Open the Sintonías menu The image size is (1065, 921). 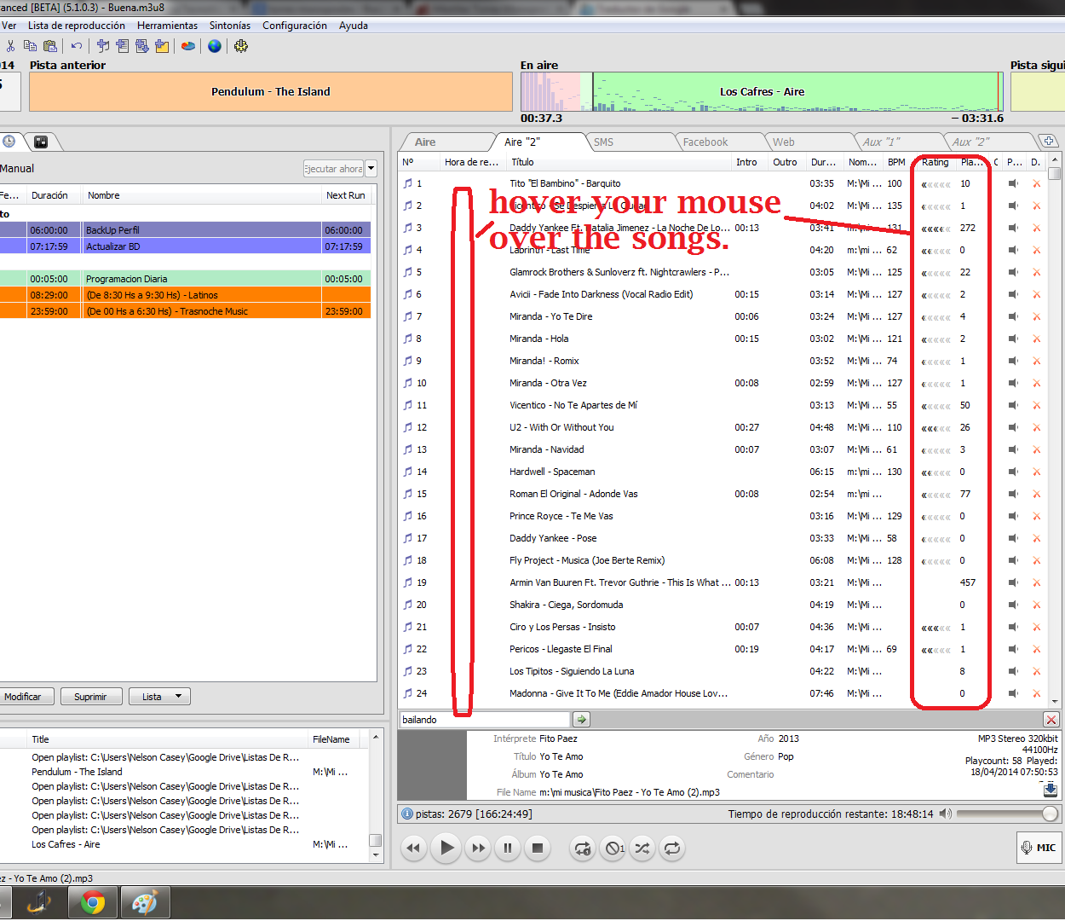coord(230,26)
